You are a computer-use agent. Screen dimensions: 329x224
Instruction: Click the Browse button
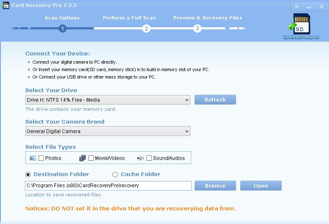click(215, 186)
